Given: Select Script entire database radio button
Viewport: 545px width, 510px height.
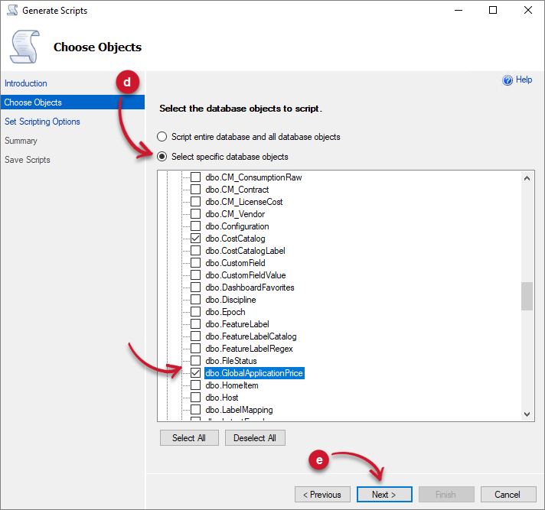Looking at the screenshot, I should (x=162, y=137).
